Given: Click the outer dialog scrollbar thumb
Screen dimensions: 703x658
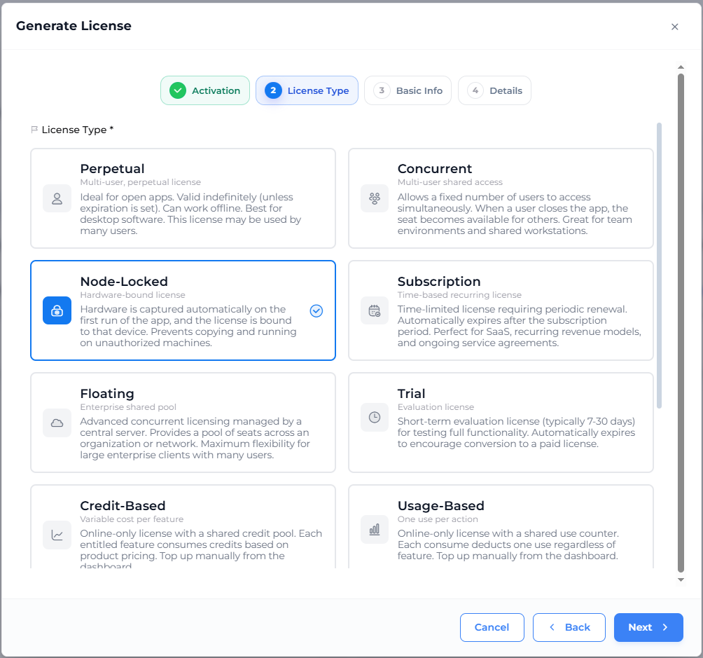Looking at the screenshot, I should pyautogui.click(x=681, y=323).
